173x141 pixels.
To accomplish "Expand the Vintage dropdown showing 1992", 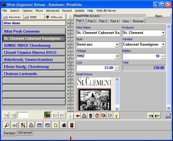I will [x=117, y=56].
